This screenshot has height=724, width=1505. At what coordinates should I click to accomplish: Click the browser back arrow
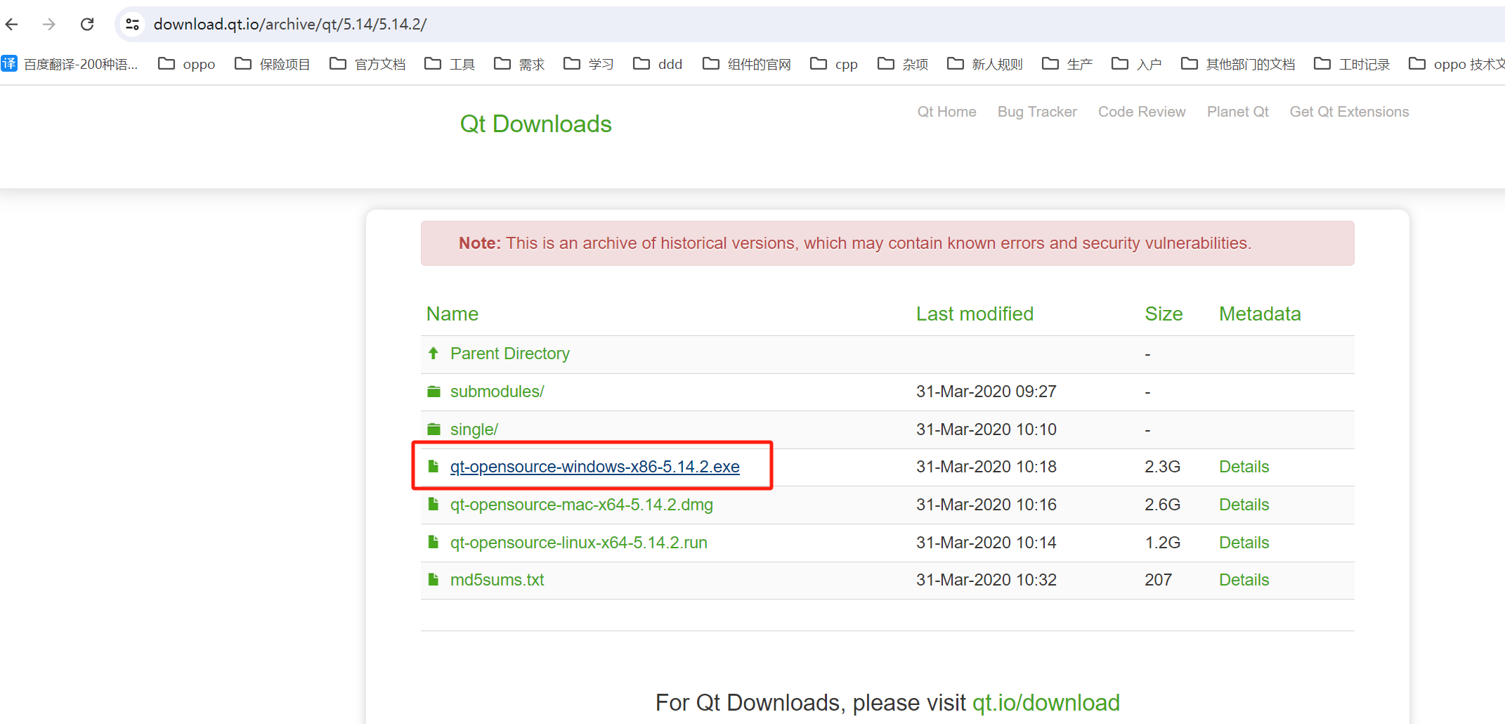pos(12,25)
